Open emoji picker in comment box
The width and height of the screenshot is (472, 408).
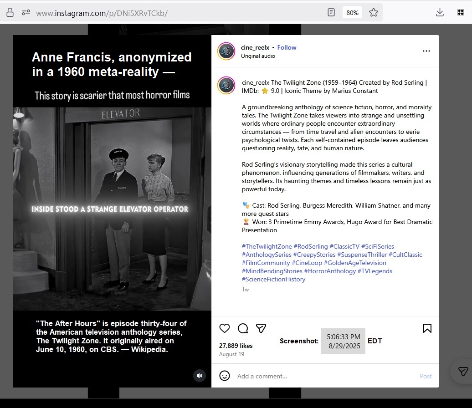coord(225,376)
